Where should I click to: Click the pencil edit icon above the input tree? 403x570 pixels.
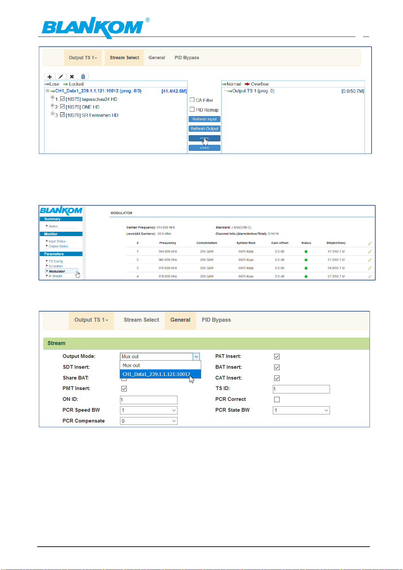click(x=61, y=77)
